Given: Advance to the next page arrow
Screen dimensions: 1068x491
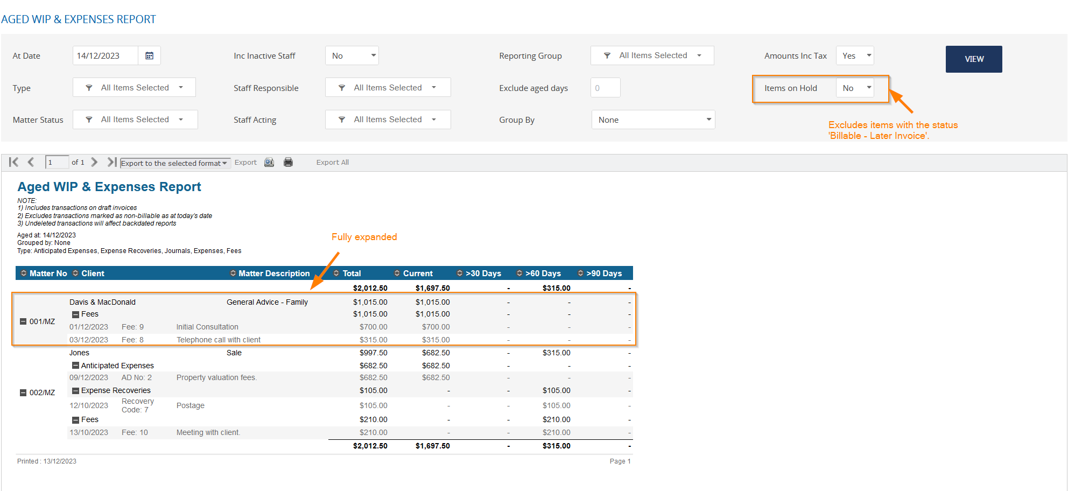Looking at the screenshot, I should click(x=94, y=162).
